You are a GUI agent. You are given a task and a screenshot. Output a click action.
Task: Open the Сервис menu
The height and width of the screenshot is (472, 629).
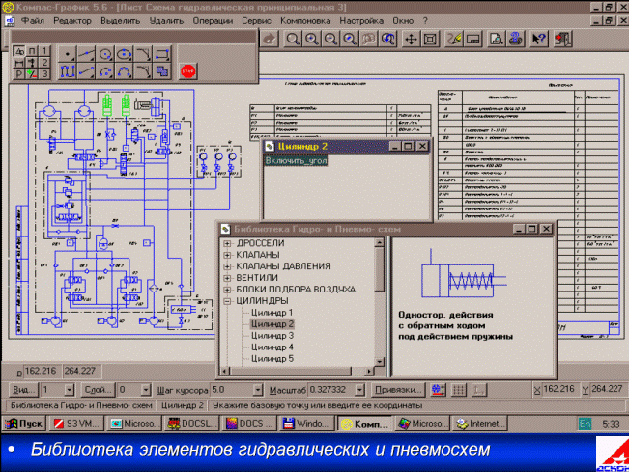(256, 21)
